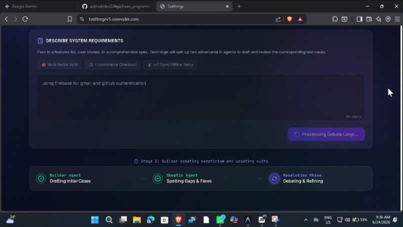403x227 pixels.
Task: Open the weather widget showing 24°
Action: point(10,219)
